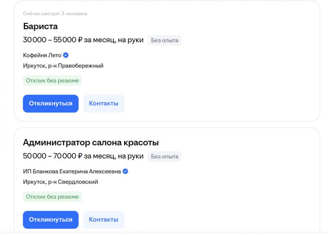Open ИП Бланкова Екатерина Алексеевна employer page
The height and width of the screenshot is (235, 329).
(72, 171)
